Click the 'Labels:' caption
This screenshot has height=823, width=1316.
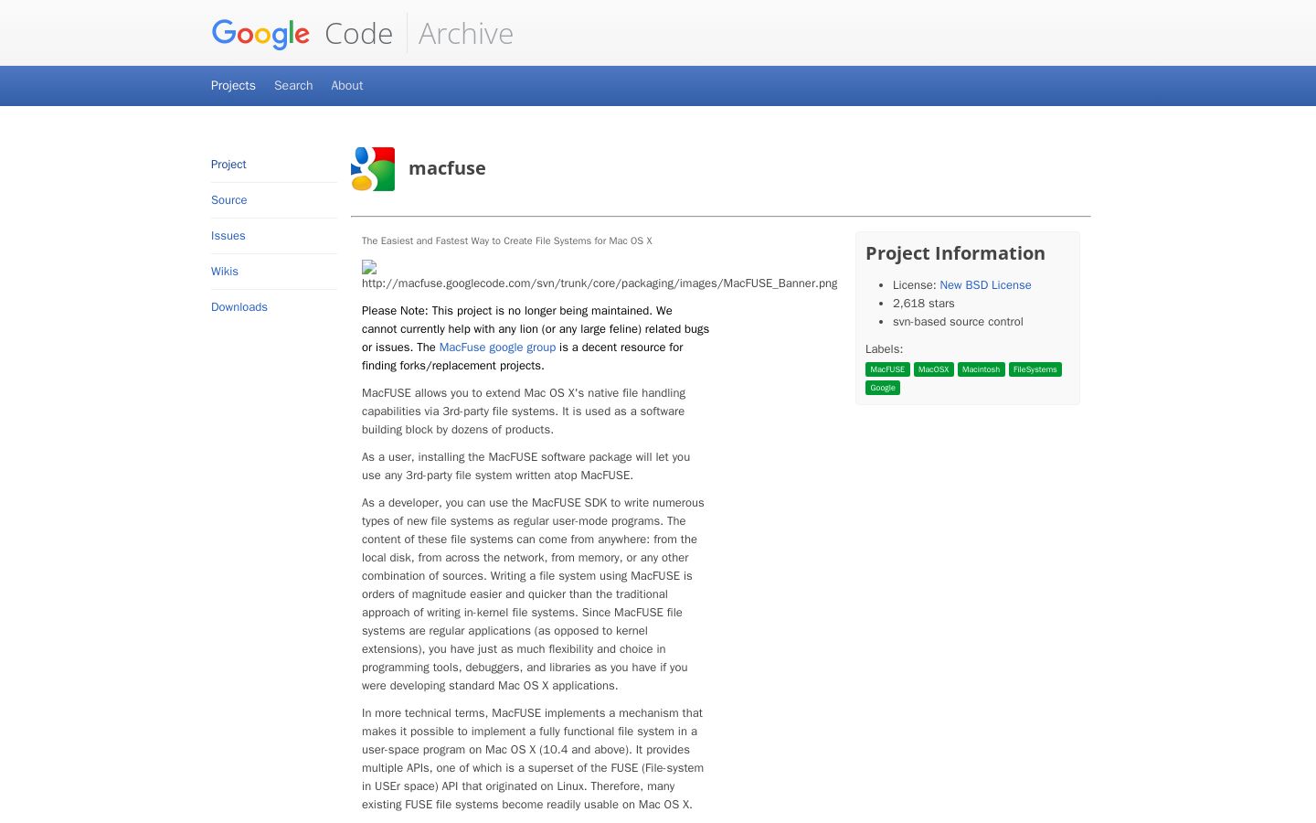point(884,349)
